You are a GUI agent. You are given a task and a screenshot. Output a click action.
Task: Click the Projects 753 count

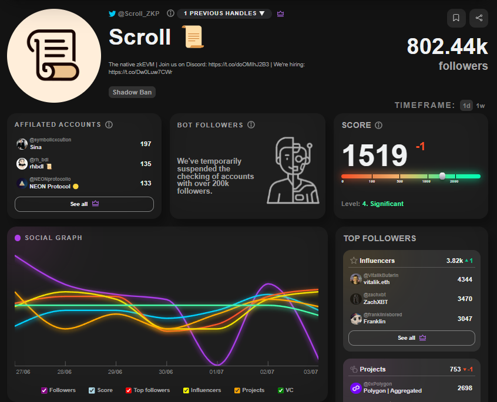tap(455, 369)
